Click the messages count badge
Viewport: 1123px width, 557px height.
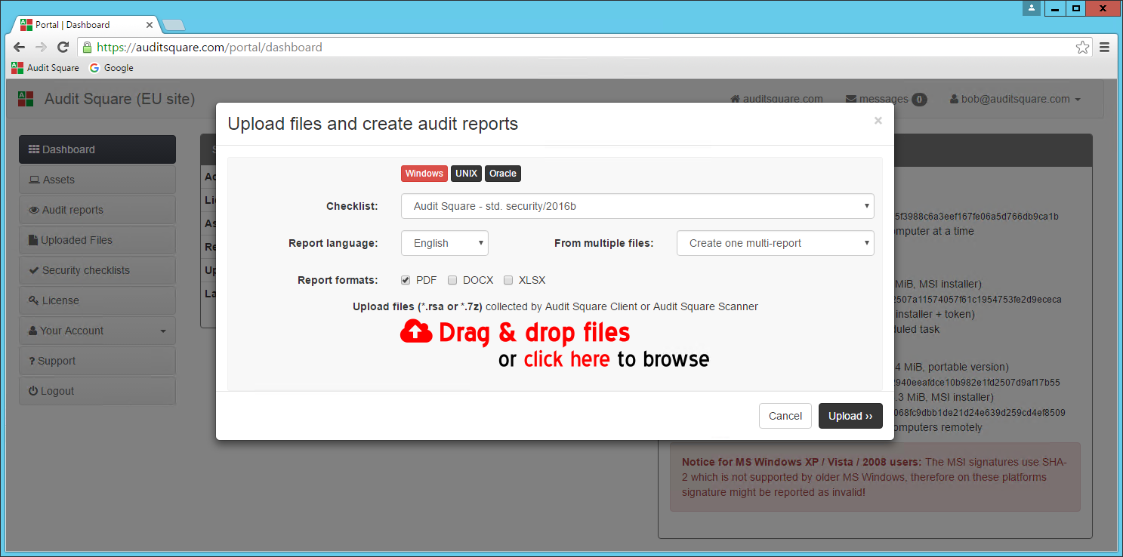click(x=919, y=99)
